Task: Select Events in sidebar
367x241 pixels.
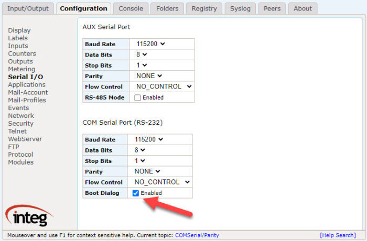Action: point(18,108)
